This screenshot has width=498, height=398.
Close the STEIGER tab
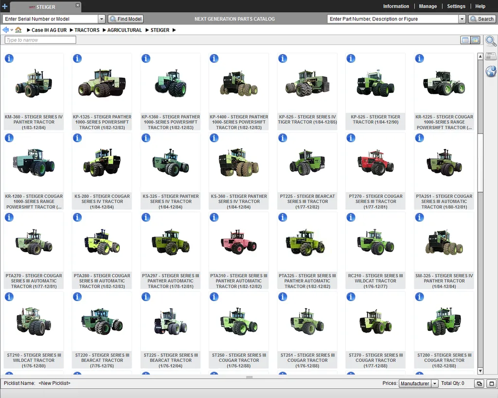tap(77, 5)
